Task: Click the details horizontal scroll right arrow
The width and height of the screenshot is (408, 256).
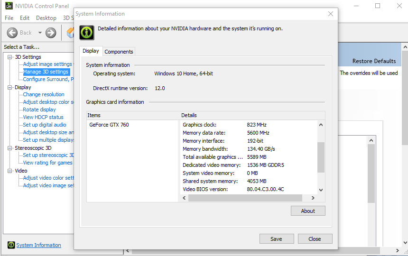Action: (x=313, y=198)
